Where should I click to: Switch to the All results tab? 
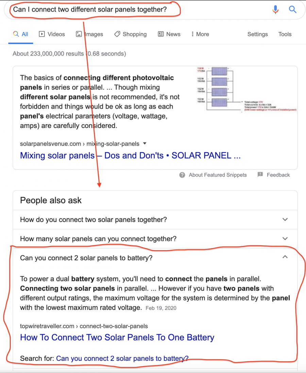[x=21, y=34]
